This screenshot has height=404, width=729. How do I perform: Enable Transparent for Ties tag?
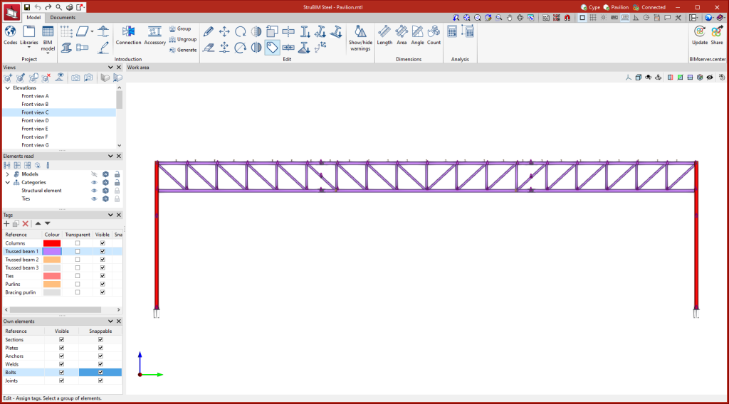(x=78, y=276)
